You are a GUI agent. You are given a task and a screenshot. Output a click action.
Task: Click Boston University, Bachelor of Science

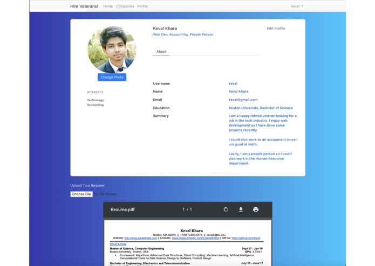click(x=261, y=108)
